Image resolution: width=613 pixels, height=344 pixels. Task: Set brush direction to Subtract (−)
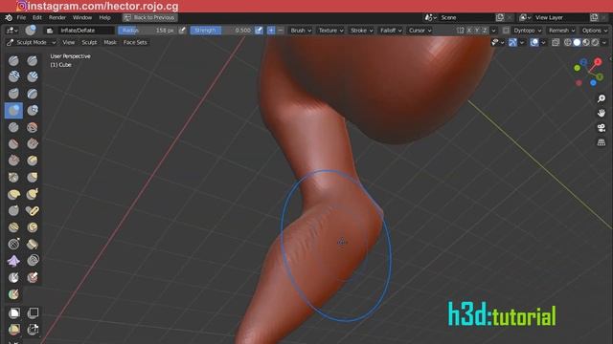pos(281,30)
